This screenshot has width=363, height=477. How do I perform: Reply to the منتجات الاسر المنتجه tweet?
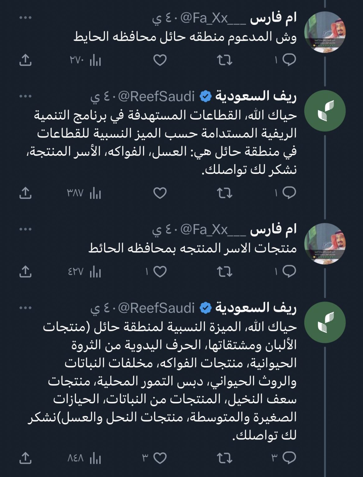(289, 272)
